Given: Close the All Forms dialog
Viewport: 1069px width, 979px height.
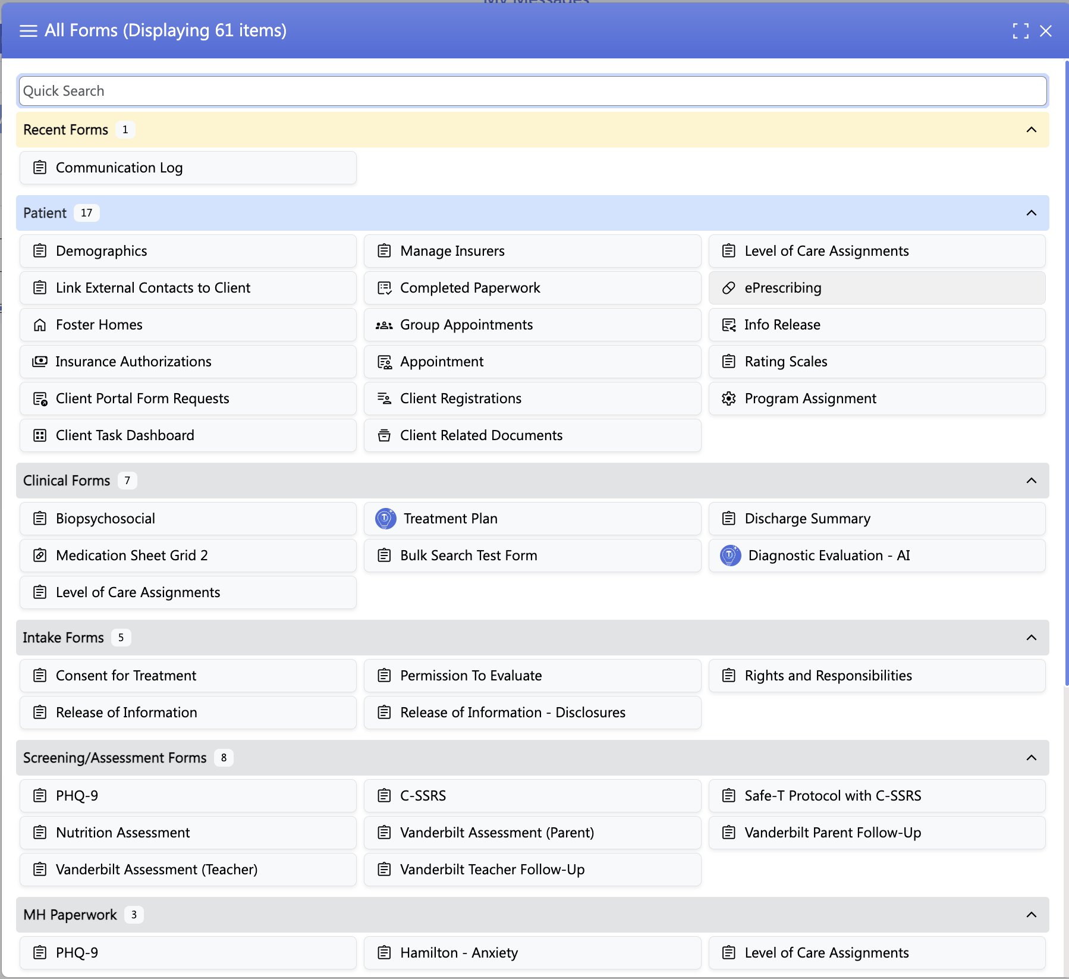Looking at the screenshot, I should click(1046, 31).
